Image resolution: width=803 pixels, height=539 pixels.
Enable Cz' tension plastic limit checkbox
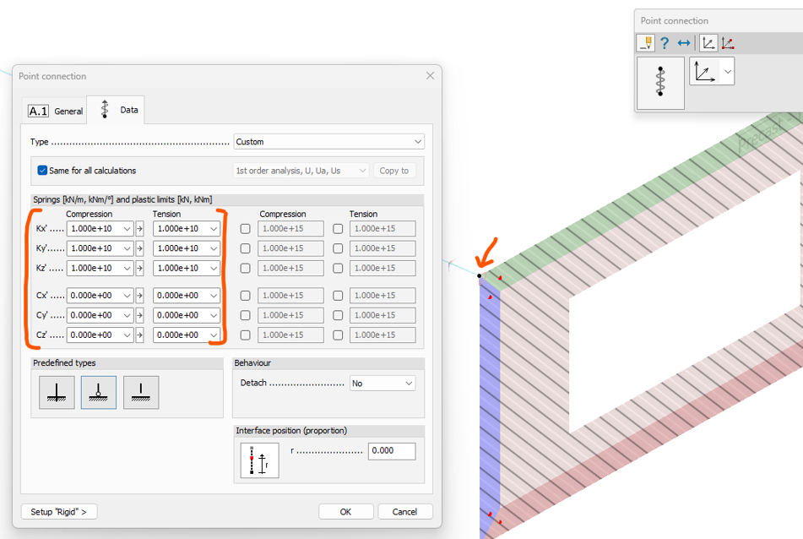coord(338,335)
